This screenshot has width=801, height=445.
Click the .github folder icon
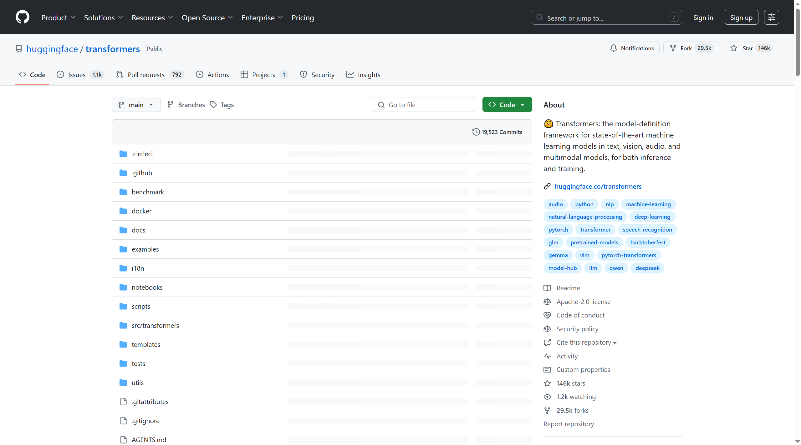tap(123, 173)
